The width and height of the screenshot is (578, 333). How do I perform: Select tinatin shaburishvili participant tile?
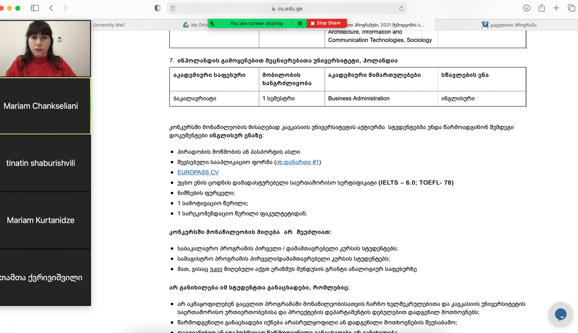[45, 163]
